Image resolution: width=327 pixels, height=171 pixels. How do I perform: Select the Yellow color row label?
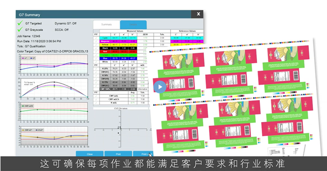tap(105, 45)
